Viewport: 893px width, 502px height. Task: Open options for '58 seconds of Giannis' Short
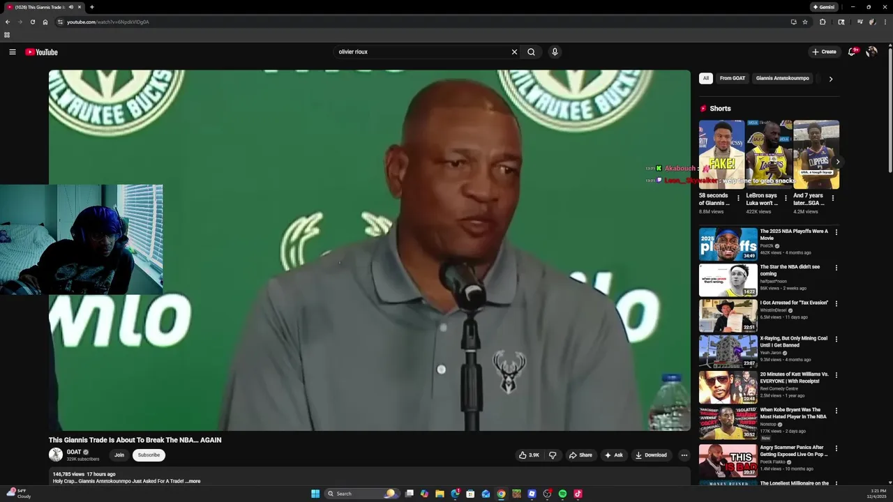(x=739, y=198)
